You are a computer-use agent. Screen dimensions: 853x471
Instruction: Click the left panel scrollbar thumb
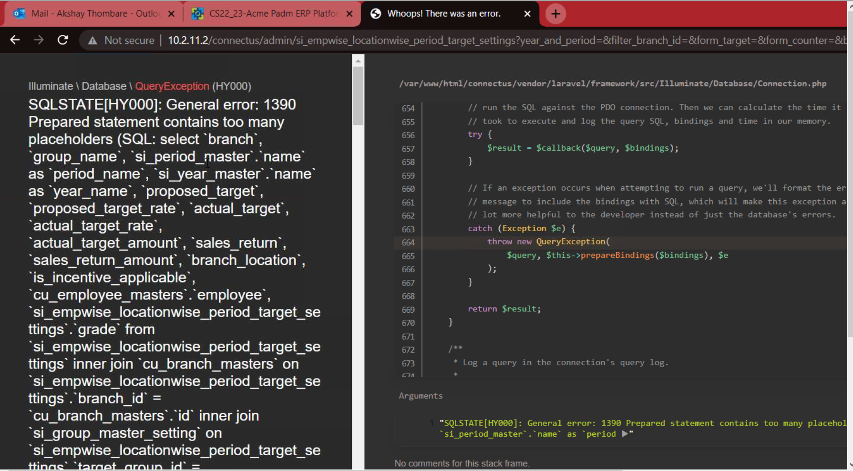tap(358, 95)
